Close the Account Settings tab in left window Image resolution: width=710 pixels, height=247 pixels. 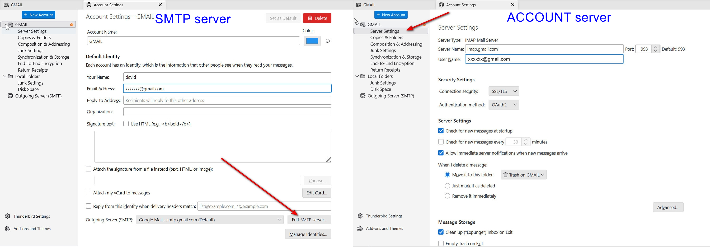point(161,5)
